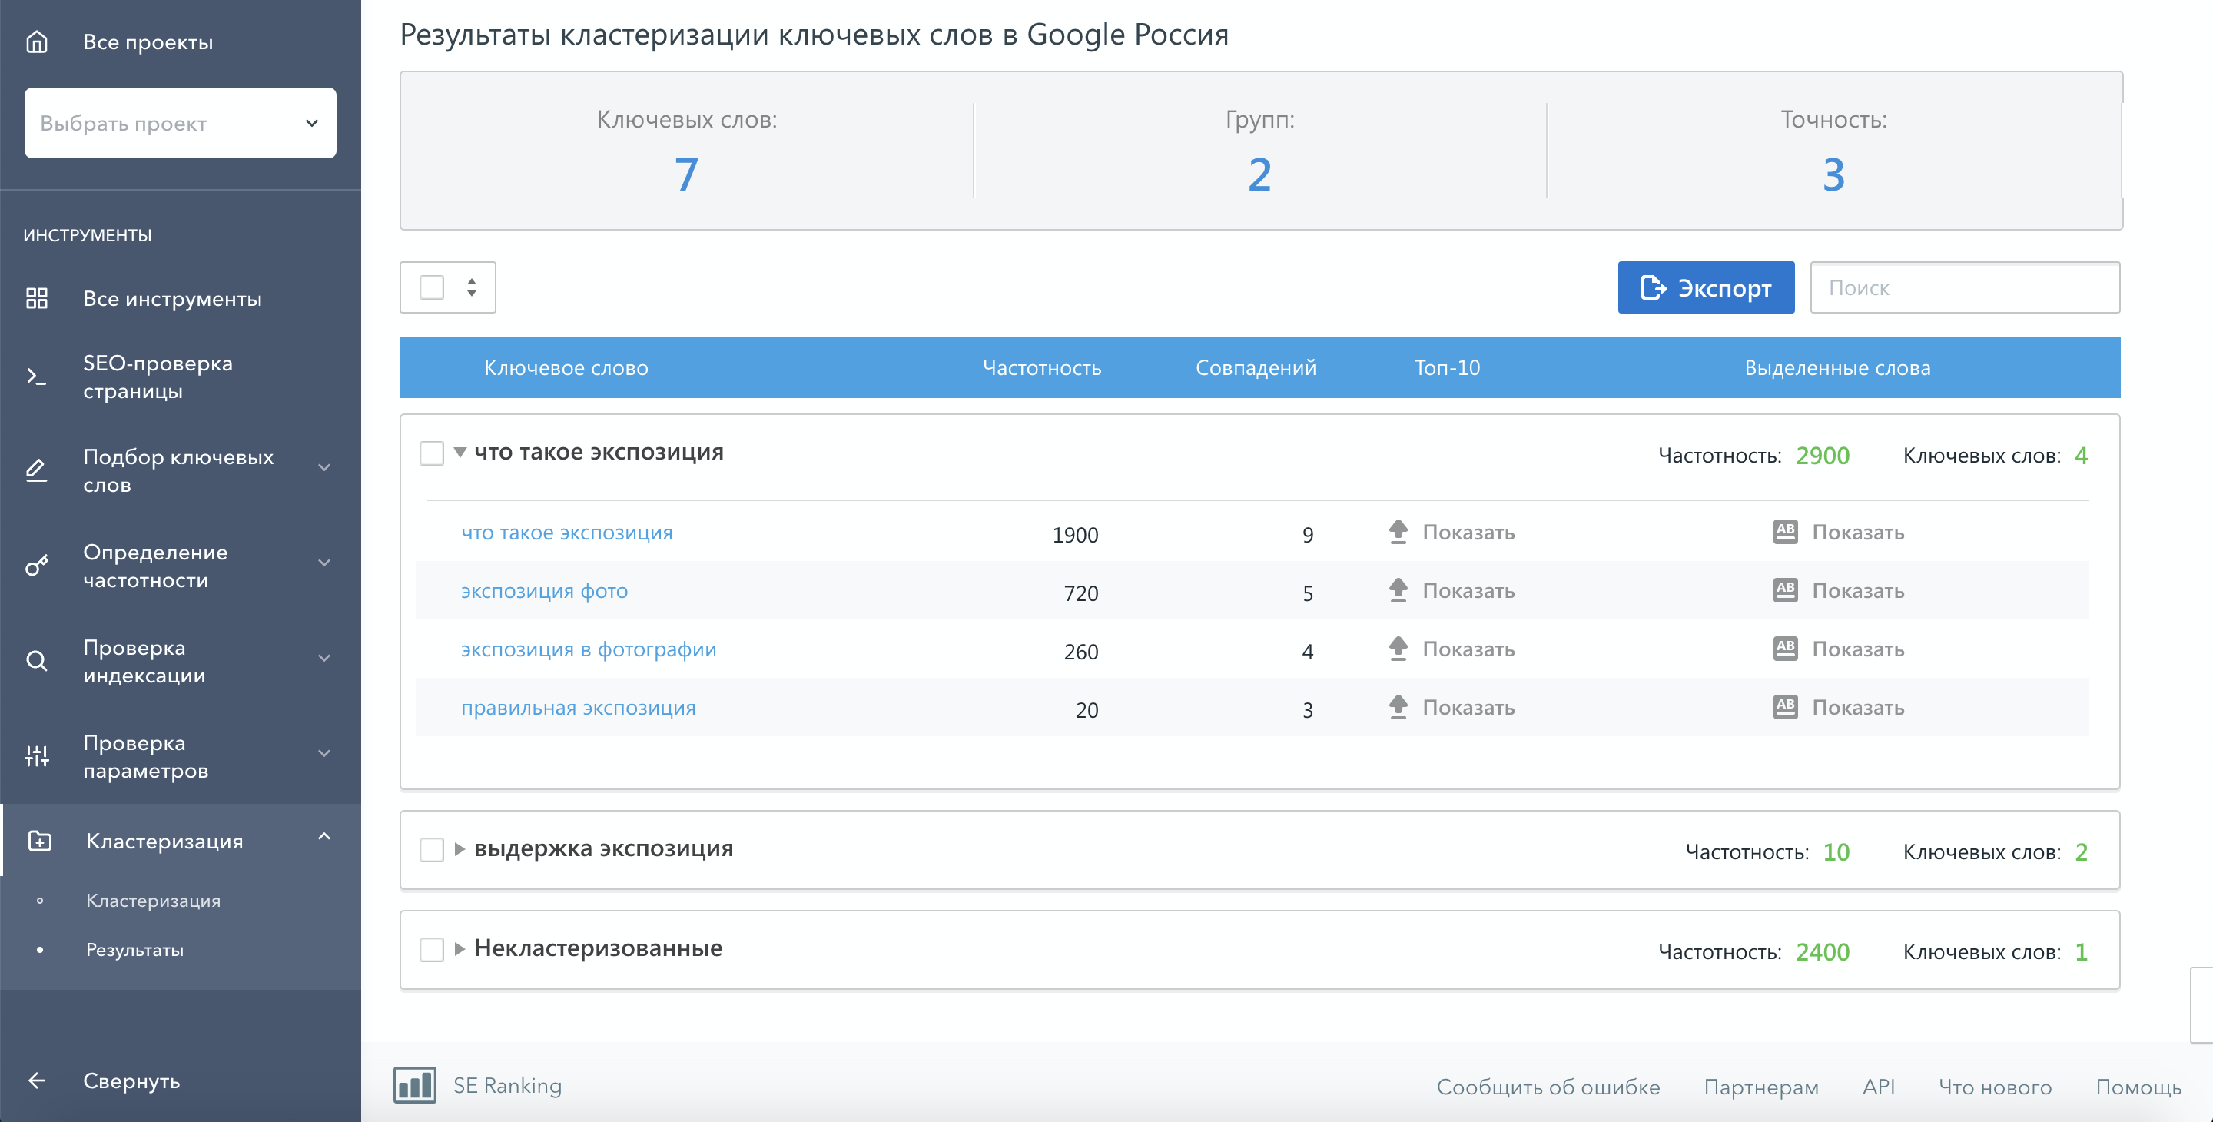Click the Экспорт button

click(1705, 287)
